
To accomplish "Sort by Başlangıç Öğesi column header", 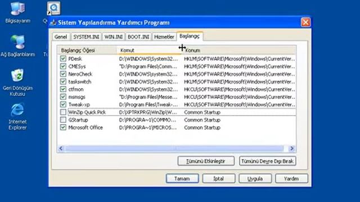I will (x=87, y=50).
